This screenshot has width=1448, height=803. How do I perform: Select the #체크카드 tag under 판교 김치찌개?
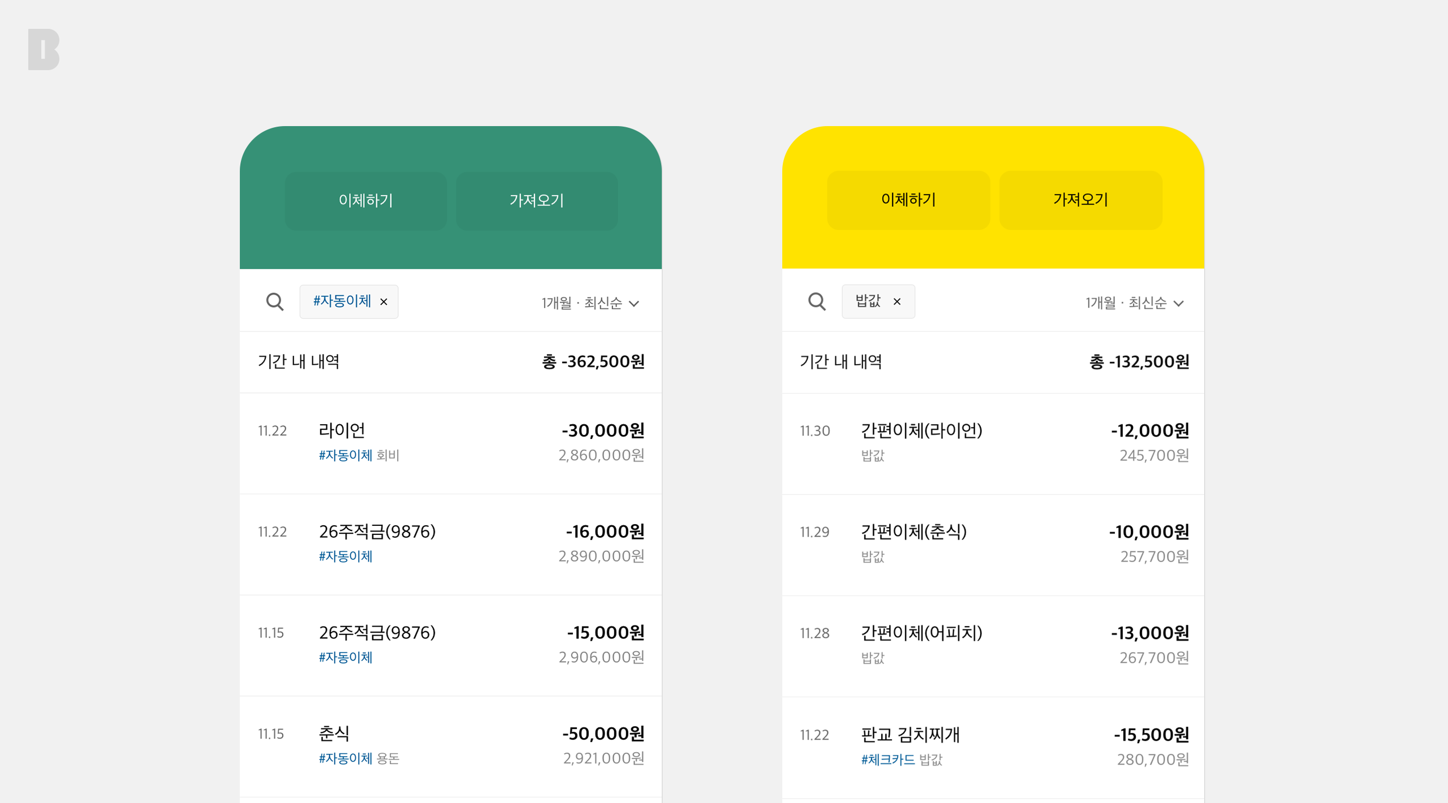click(887, 760)
